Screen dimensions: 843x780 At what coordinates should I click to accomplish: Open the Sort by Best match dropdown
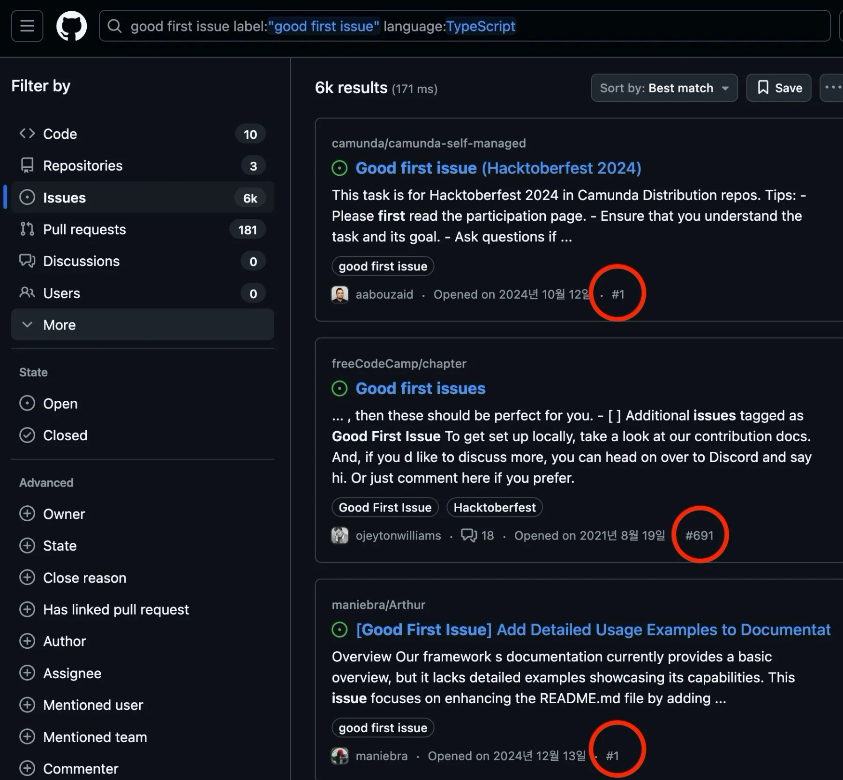tap(664, 88)
